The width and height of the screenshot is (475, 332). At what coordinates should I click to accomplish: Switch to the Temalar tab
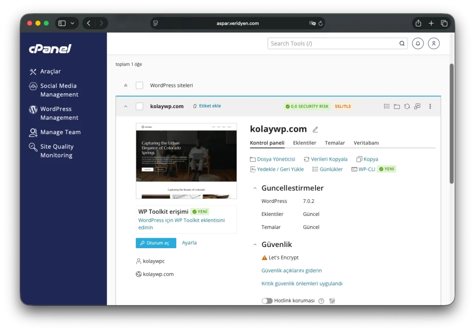(335, 143)
